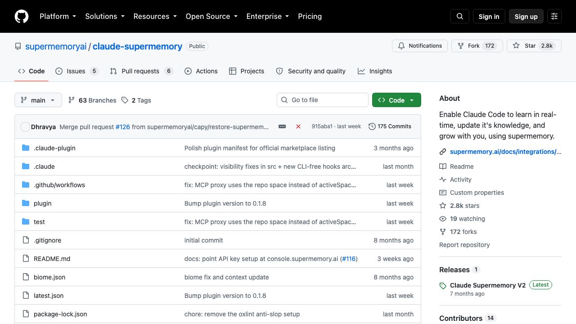Open the test folder

[x=39, y=222]
